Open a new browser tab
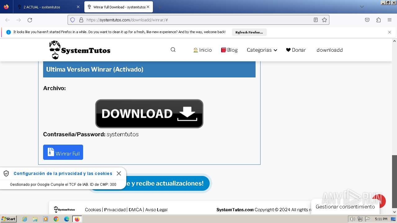 point(159,7)
